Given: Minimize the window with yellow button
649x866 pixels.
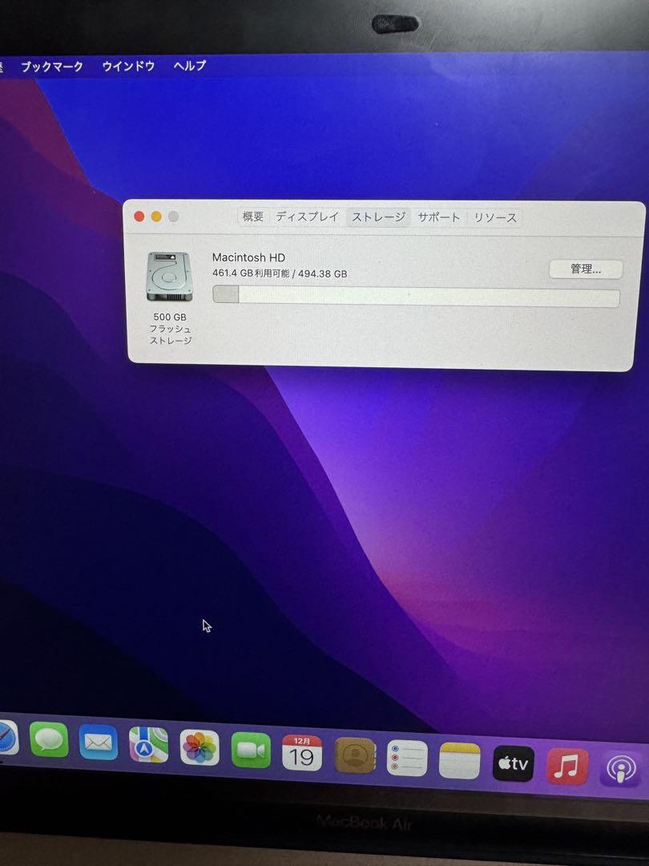Looking at the screenshot, I should (x=156, y=216).
